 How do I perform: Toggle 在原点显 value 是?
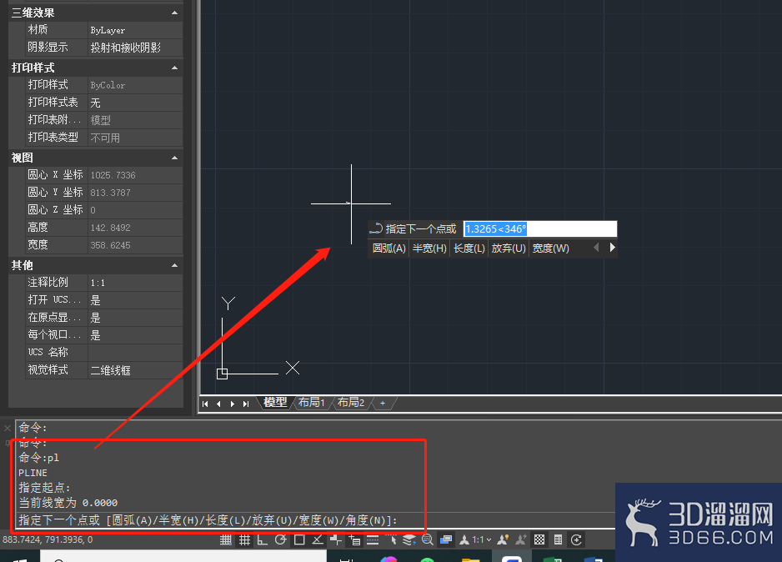135,318
